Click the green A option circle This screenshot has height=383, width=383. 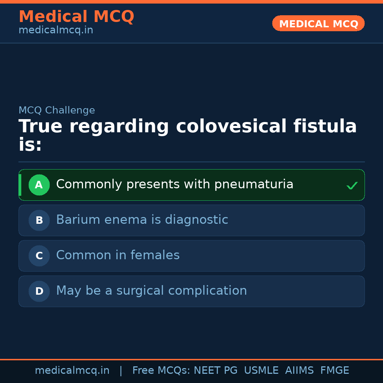tap(39, 185)
